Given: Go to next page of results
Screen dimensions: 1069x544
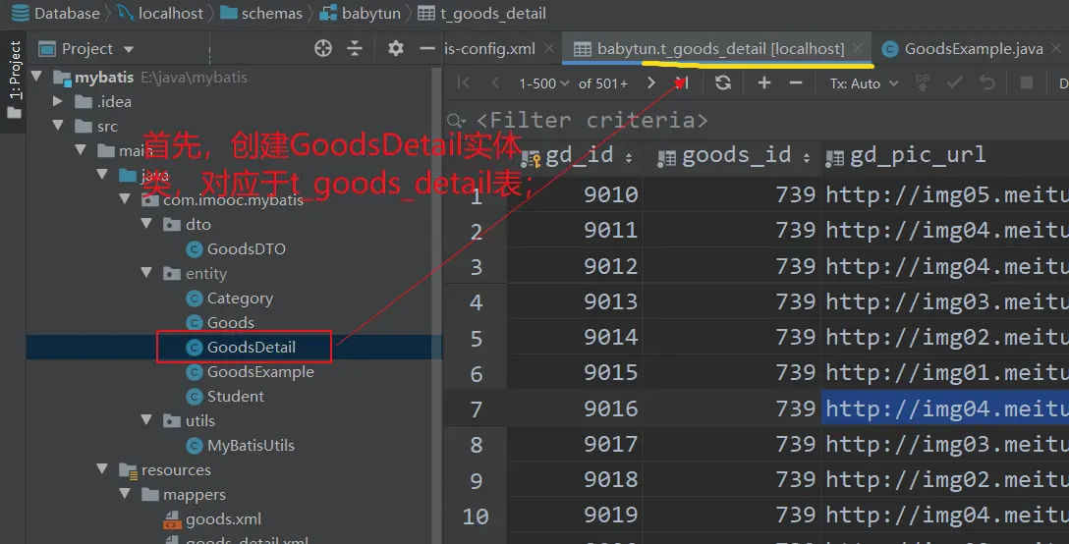Looking at the screenshot, I should click(x=651, y=83).
